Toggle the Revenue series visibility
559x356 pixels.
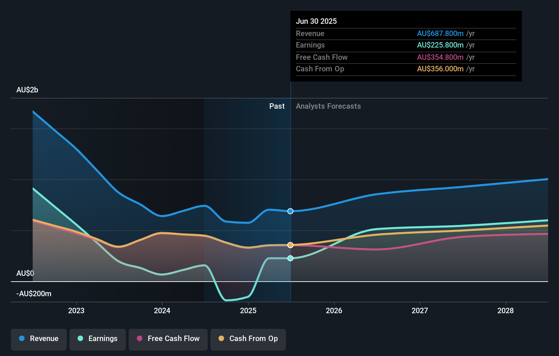pyautogui.click(x=38, y=339)
